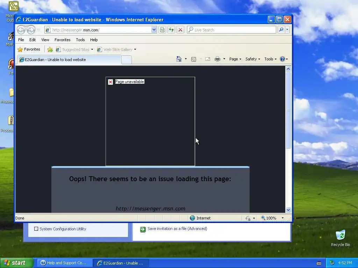Click the E2Guardian taskbar button

[x=121, y=263]
